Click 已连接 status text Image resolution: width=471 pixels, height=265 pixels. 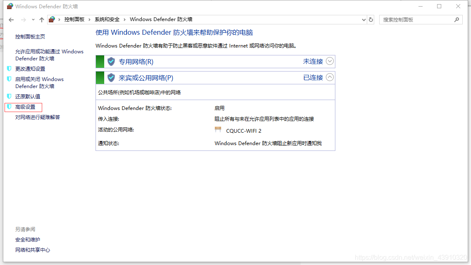tap(313, 78)
